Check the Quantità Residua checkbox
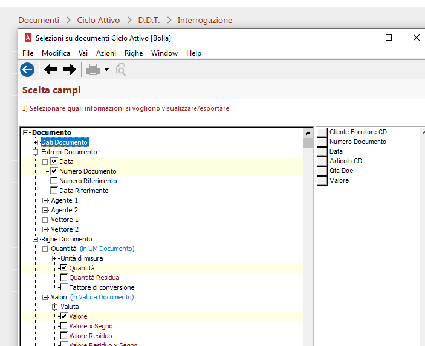 (x=63, y=278)
